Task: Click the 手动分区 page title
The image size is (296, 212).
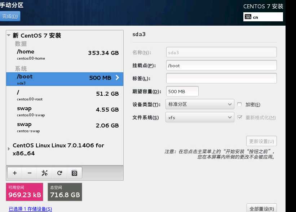Action: point(12,5)
